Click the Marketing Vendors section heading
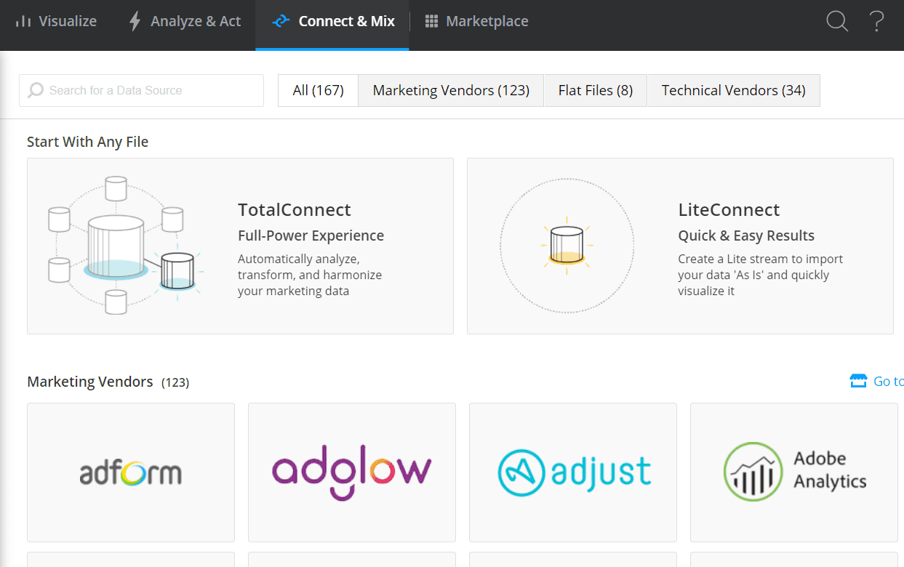 click(90, 382)
